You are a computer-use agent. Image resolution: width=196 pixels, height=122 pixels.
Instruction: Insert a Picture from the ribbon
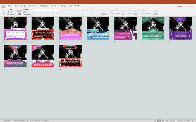[x=112, y=11]
